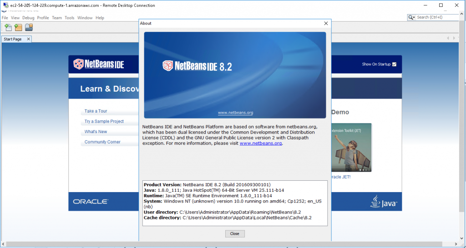The height and width of the screenshot is (248, 466).
Task: Open the Oracle JET demo thumbnail
Action: click(351, 147)
